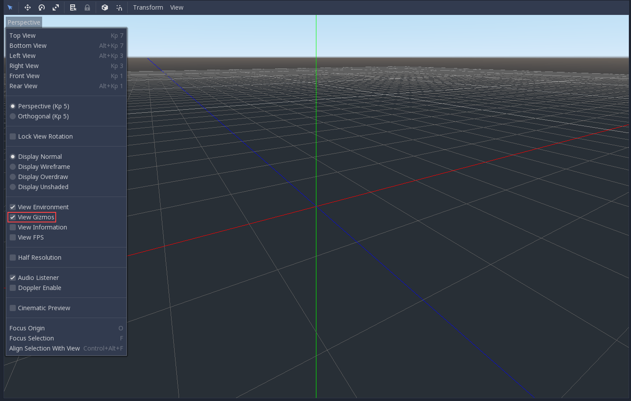
Task: Lock the selected node
Action: click(x=87, y=7)
